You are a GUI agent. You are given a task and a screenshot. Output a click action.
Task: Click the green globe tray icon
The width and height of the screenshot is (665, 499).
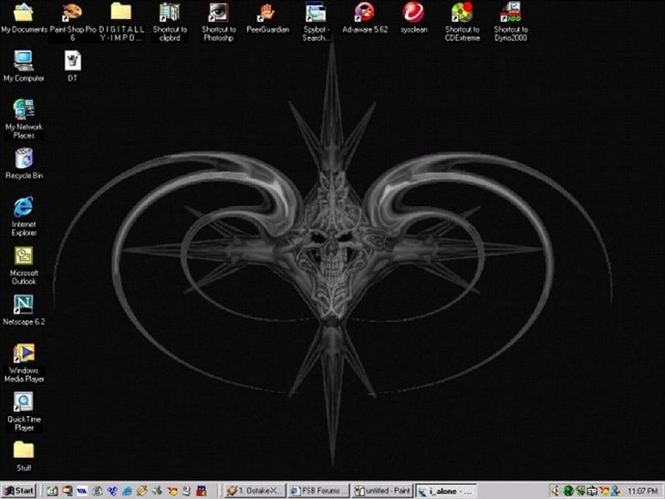[x=568, y=491]
